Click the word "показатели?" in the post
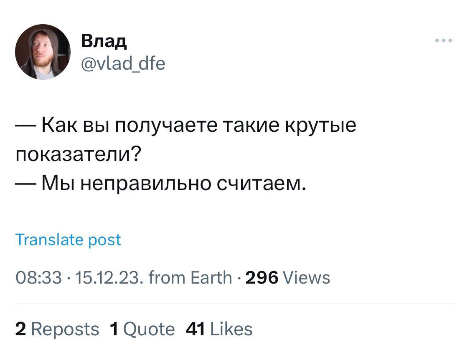This screenshot has width=470, height=352. (78, 155)
